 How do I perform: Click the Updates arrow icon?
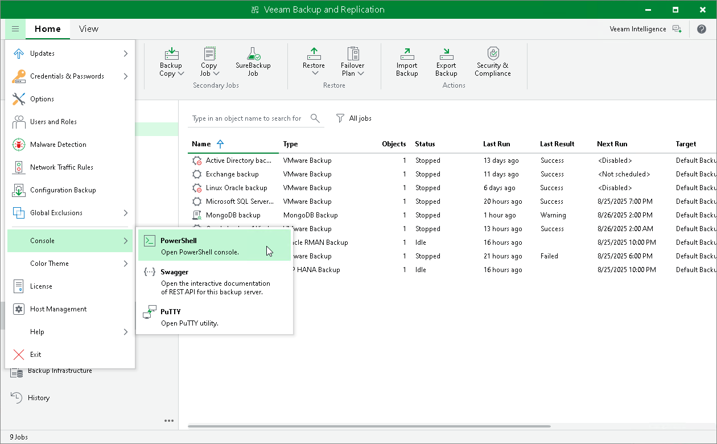click(x=19, y=54)
